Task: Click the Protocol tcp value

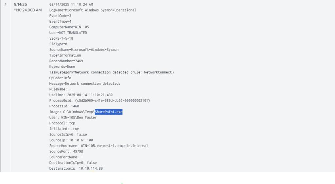Action: pyautogui.click(x=72, y=123)
